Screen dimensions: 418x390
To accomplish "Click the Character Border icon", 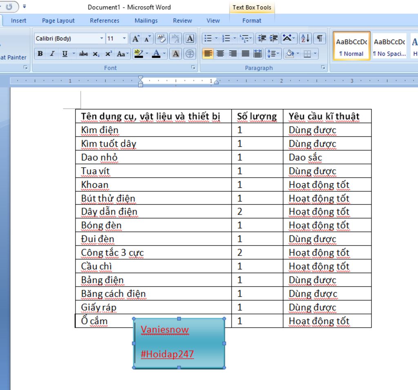I will (190, 38).
